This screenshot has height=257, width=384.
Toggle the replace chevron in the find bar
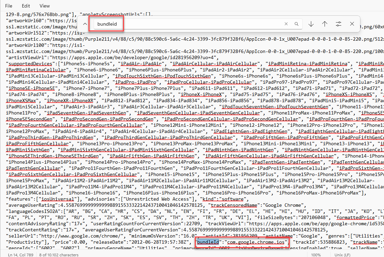coord(84,24)
